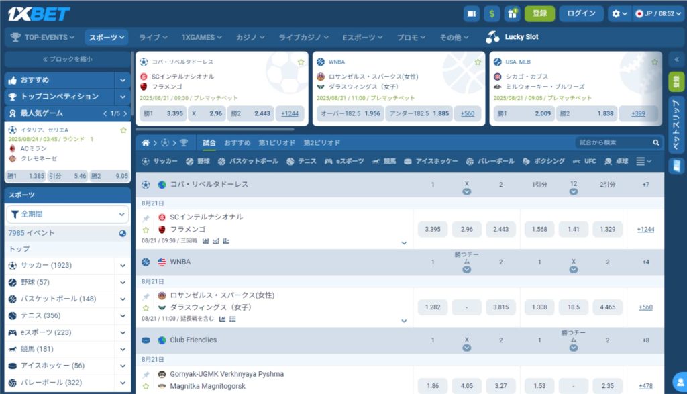687x394 pixels.
Task: Favorite the SCインテルナシオナル vs フラメンゴ match
Action: click(146, 230)
